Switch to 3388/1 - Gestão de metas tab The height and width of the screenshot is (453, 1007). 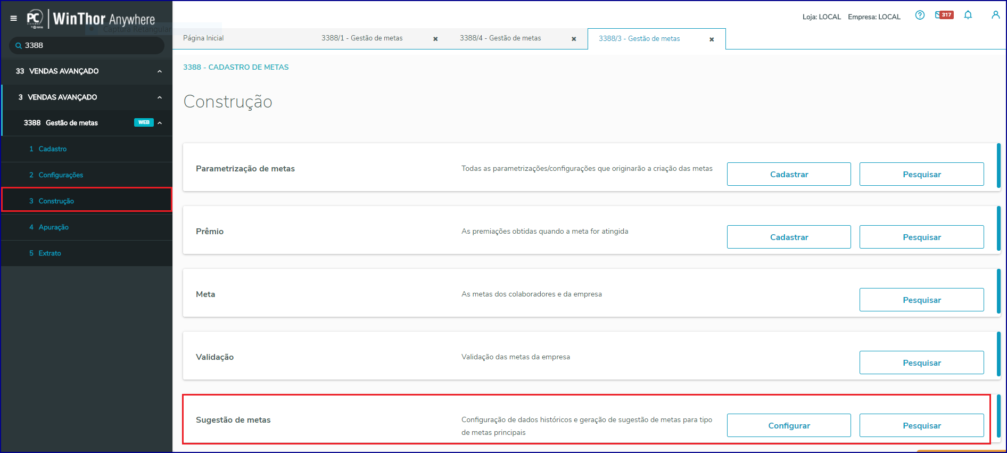(362, 38)
